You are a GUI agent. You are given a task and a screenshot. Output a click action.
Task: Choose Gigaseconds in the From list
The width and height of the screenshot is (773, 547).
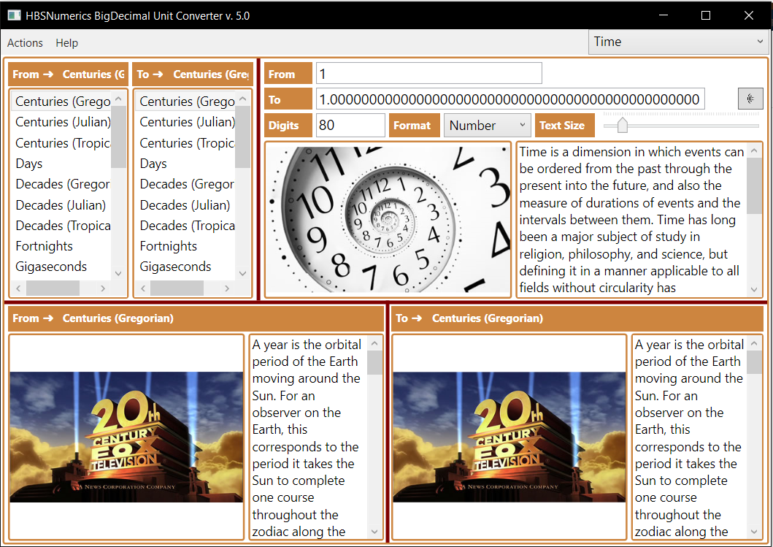pyautogui.click(x=51, y=267)
